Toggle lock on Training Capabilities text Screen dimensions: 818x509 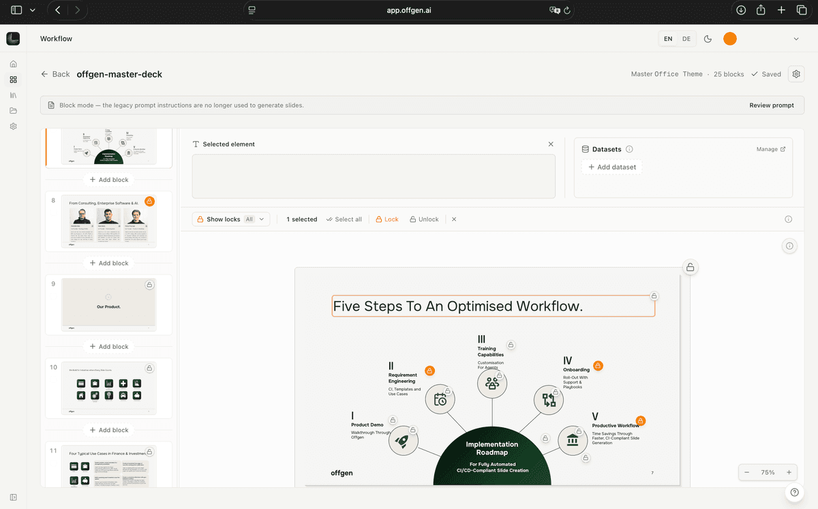(x=511, y=345)
